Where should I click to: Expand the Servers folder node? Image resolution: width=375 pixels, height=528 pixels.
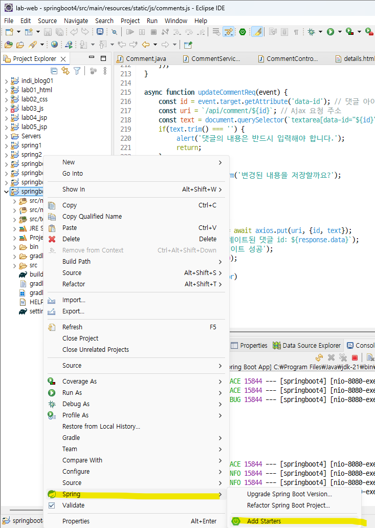tap(6, 137)
